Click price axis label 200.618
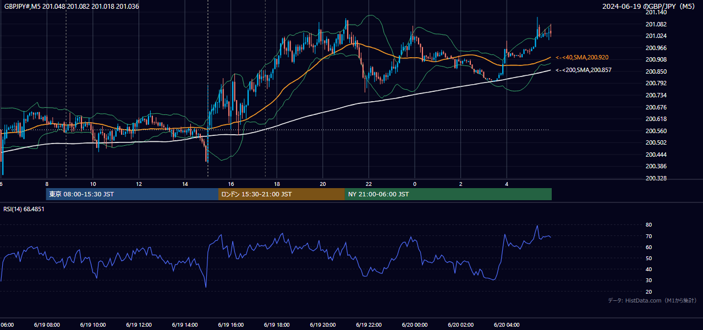This screenshot has height=330, width=703. click(x=656, y=119)
